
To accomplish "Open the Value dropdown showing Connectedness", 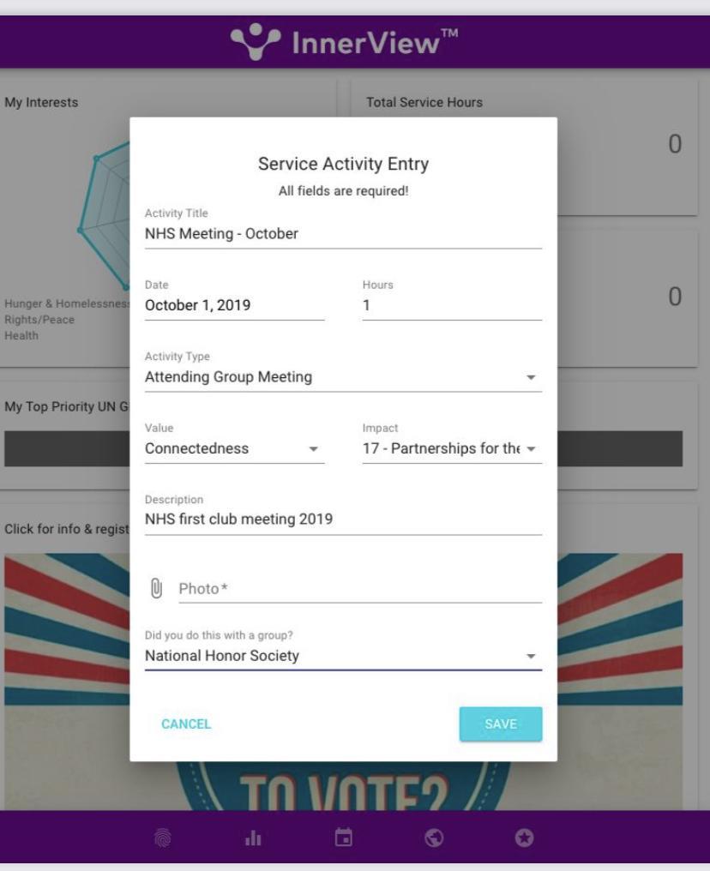I will coord(234,448).
